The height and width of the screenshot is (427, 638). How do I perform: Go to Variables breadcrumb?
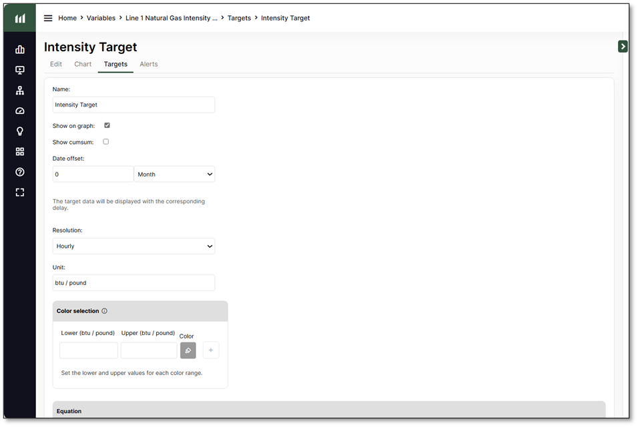[101, 18]
